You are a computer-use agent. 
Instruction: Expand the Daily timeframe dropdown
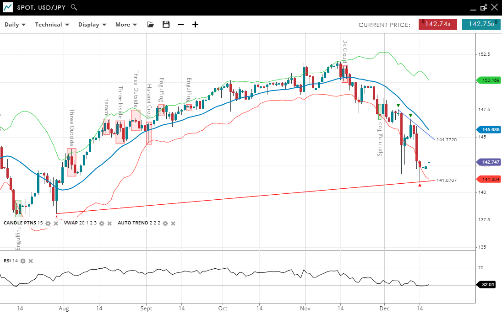tap(15, 25)
